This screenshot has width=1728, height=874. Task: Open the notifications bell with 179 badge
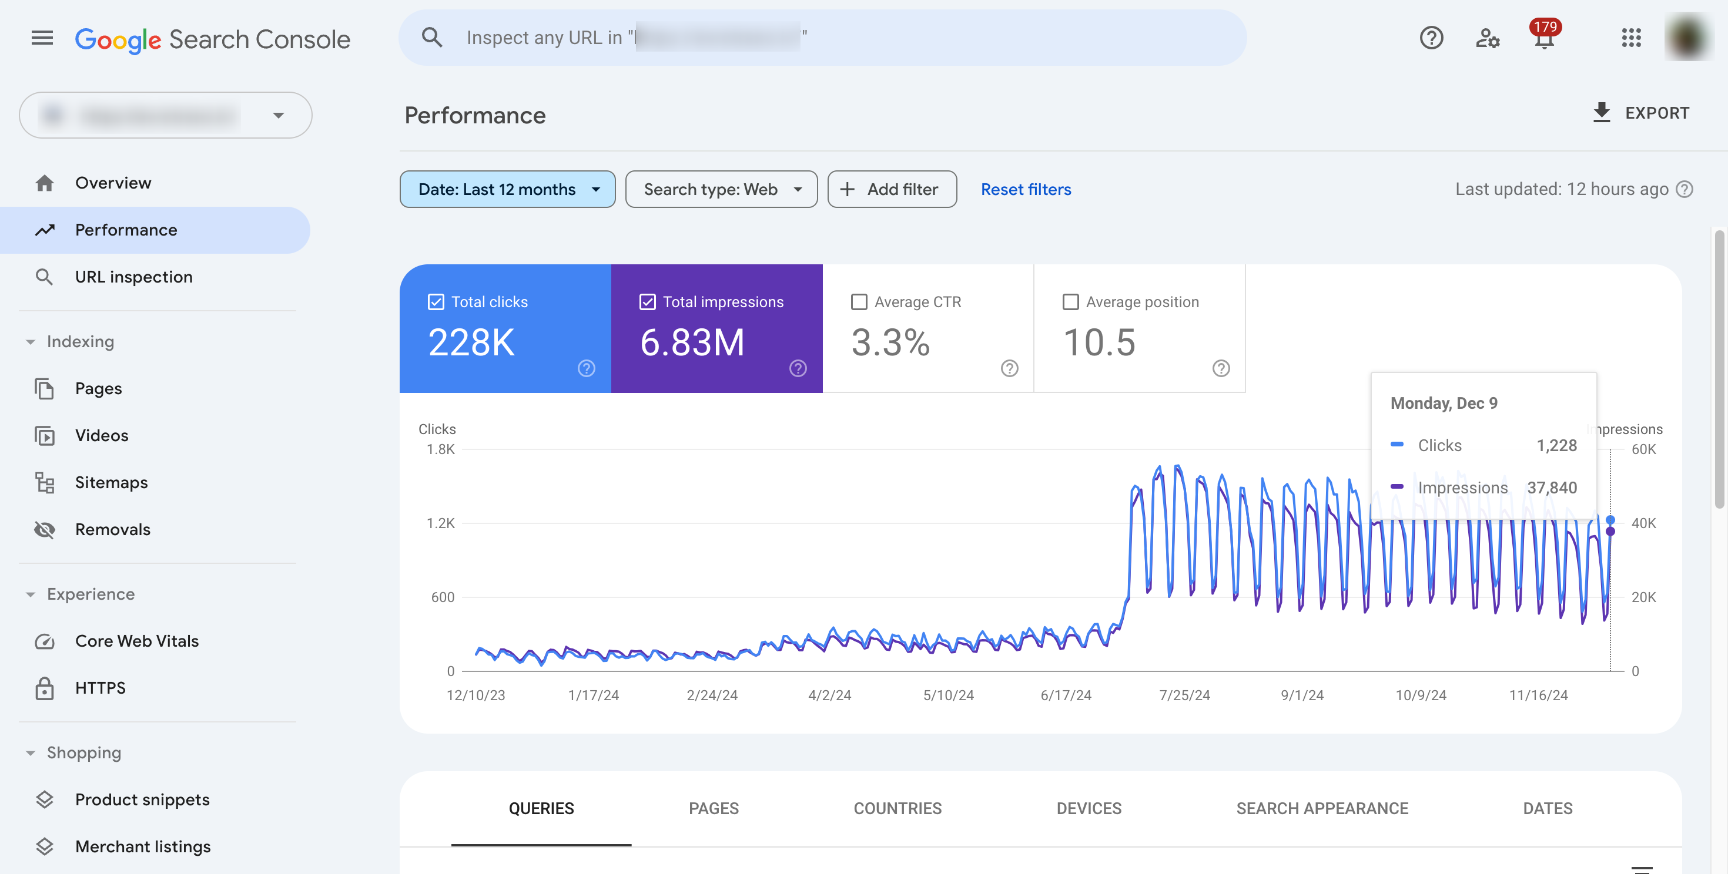tap(1543, 38)
